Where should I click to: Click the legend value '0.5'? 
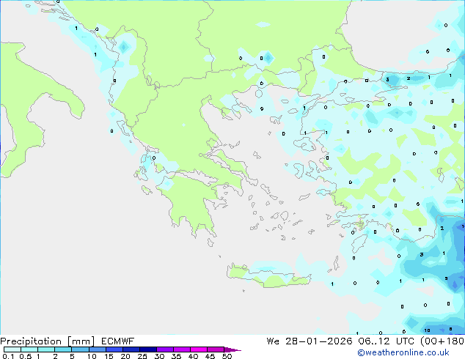(25, 356)
